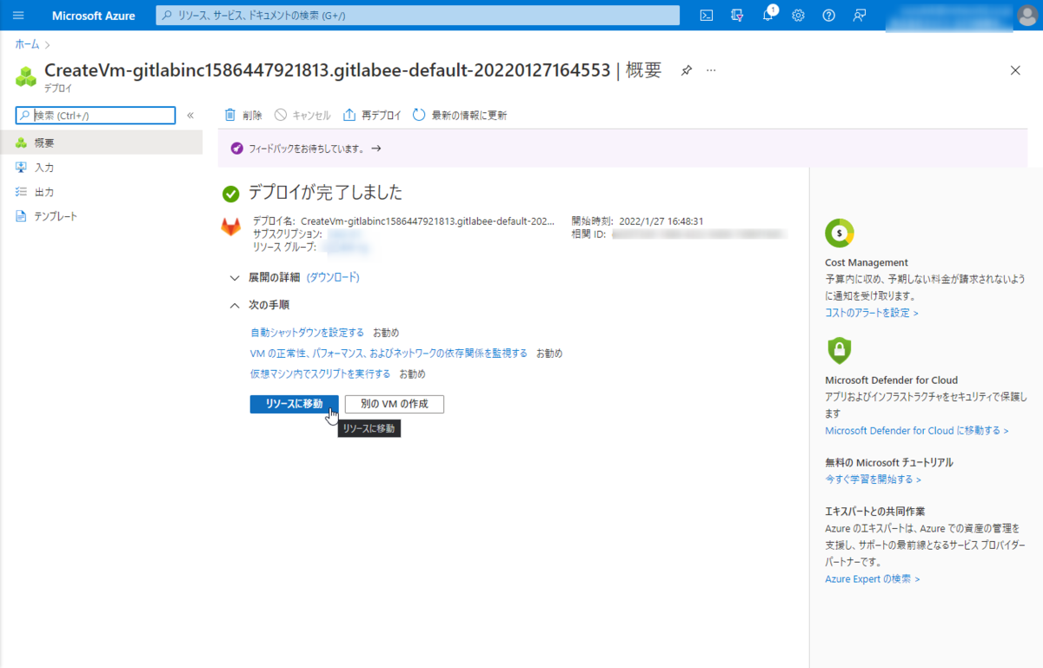This screenshot has height=668, width=1043.
Task: Collapse the left sidebar with the « chevron
Action: click(190, 114)
